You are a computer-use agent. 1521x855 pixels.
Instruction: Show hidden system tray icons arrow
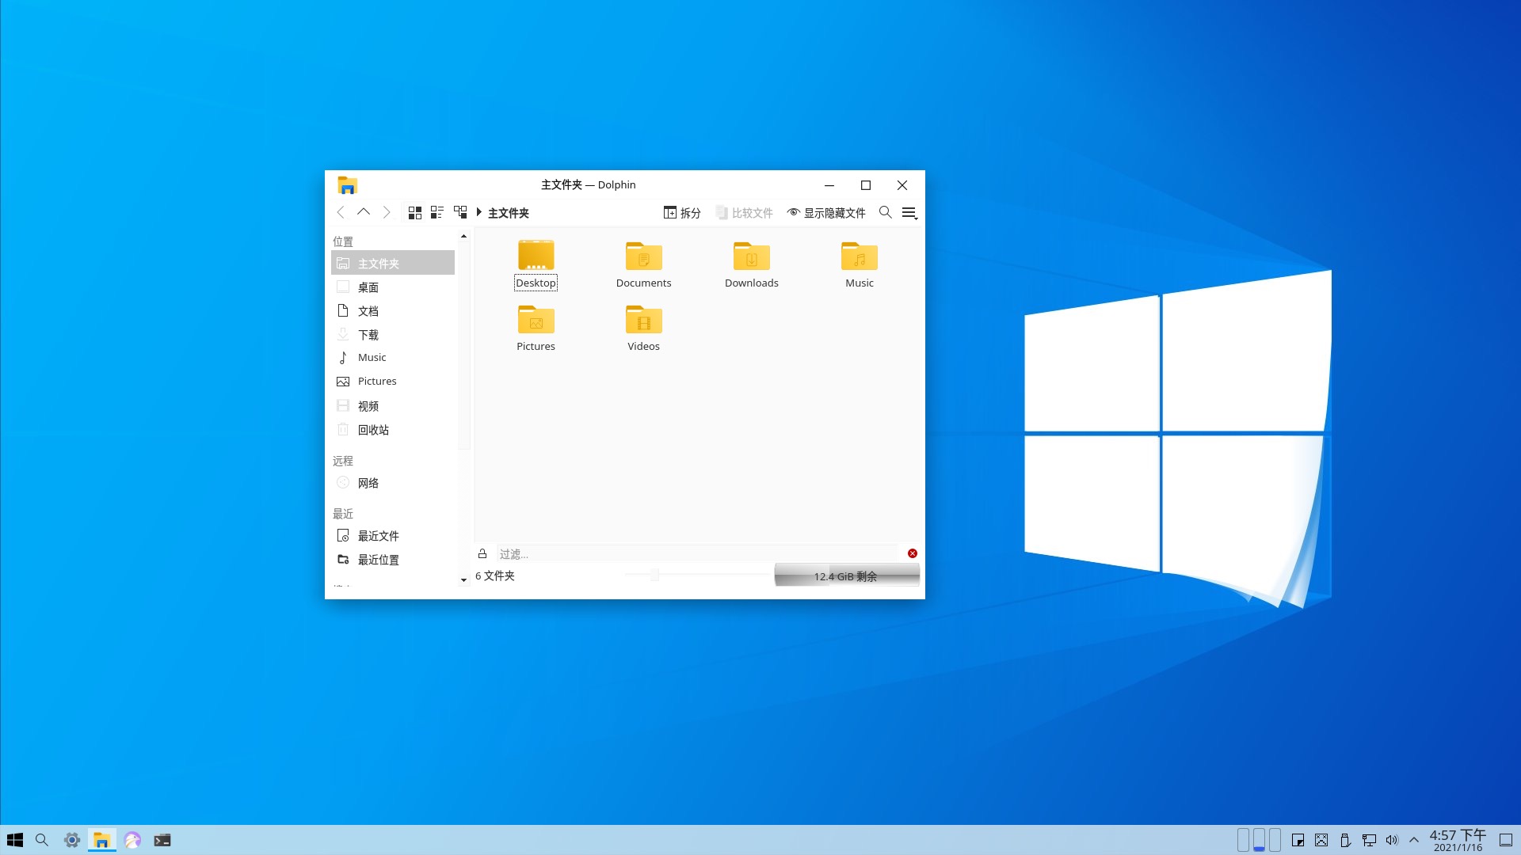1414,840
